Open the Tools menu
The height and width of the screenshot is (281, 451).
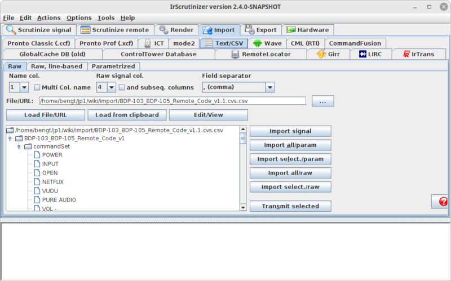tap(106, 18)
